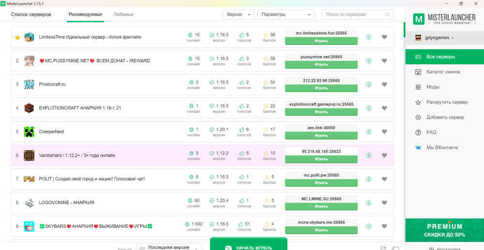Click Играть for mcrw.skybars.me server
484x250 pixels.
321,230
